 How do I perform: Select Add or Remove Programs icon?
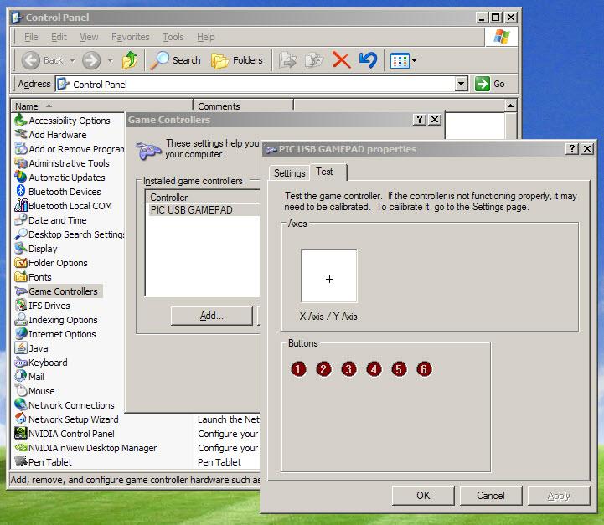(x=20, y=149)
